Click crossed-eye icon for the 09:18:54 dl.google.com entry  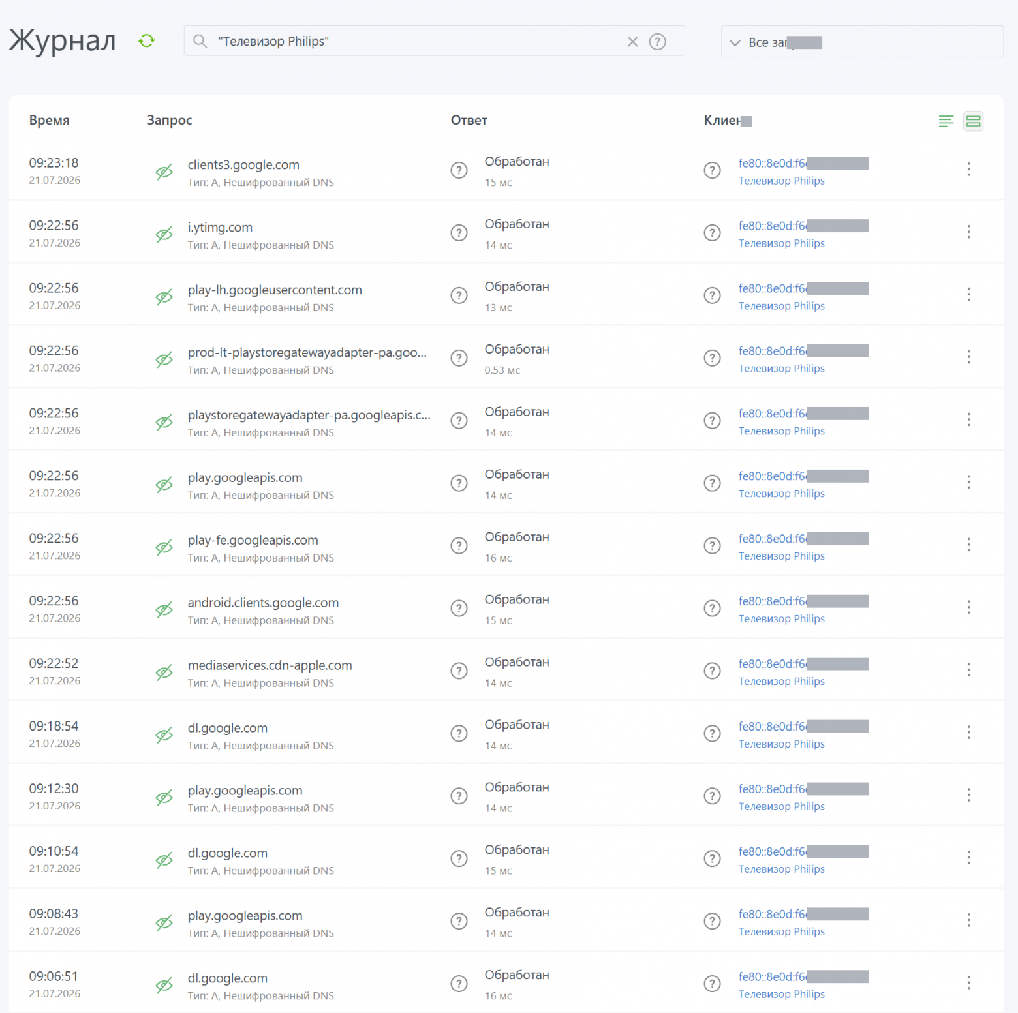[x=164, y=735]
